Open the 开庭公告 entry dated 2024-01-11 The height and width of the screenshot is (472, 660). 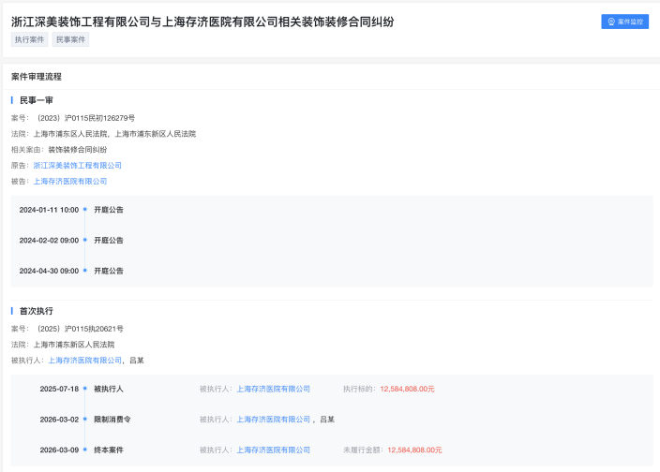point(109,210)
